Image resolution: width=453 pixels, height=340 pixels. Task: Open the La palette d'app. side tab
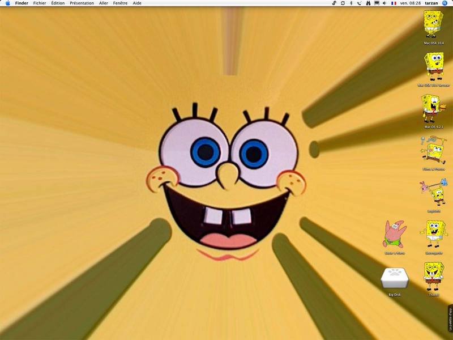(450, 318)
